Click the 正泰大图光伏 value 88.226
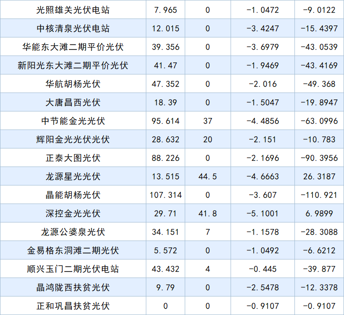This screenshot has height=315, width=344. 165,158
